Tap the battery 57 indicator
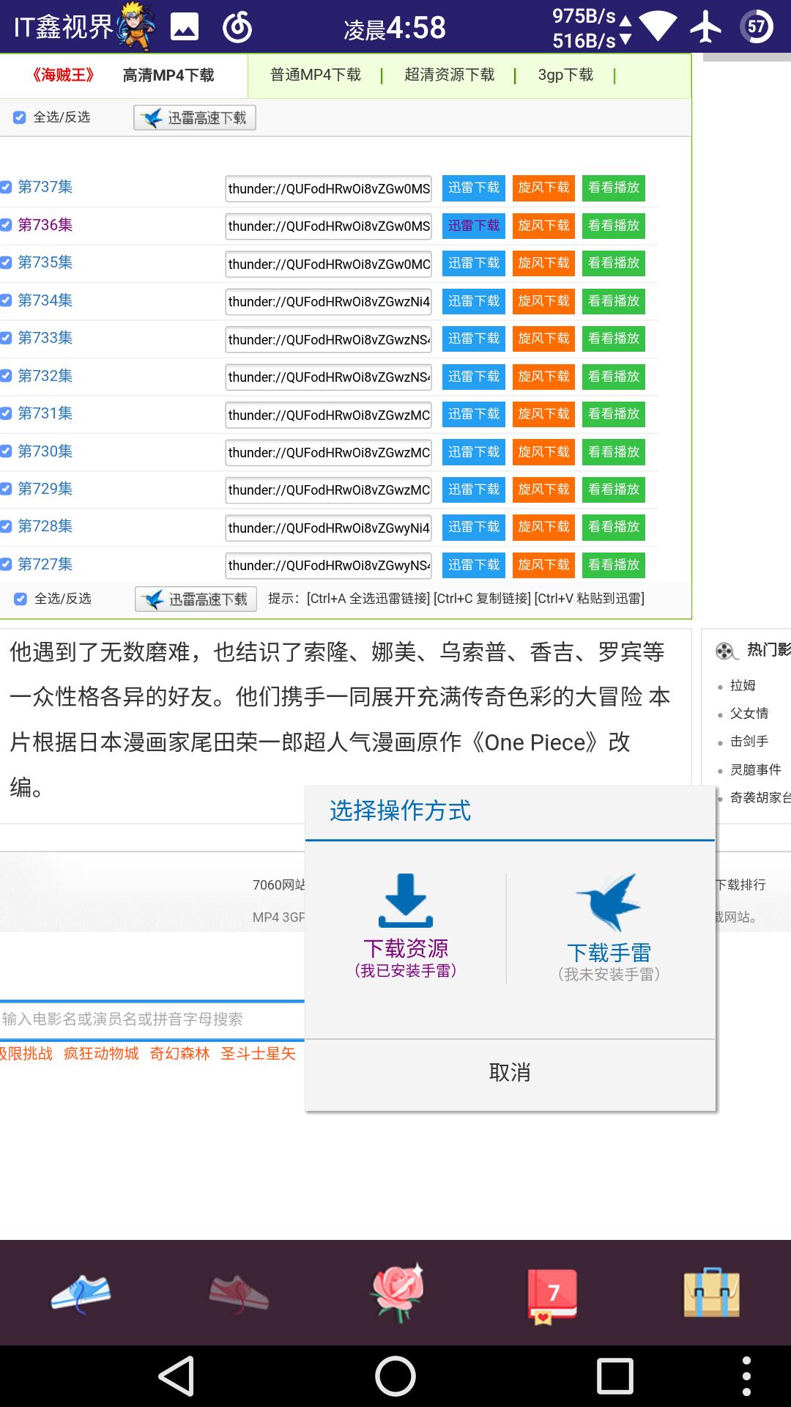Viewport: 791px width, 1407px height. (757, 28)
